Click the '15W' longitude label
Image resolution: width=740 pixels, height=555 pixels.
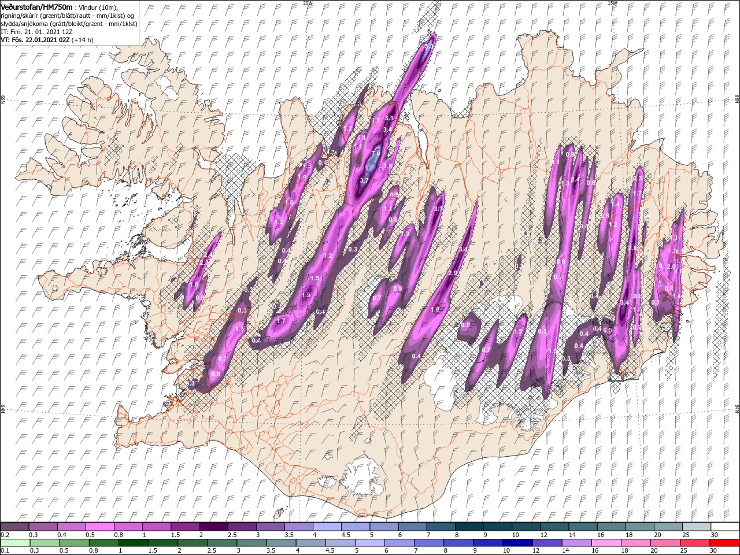[612, 3]
